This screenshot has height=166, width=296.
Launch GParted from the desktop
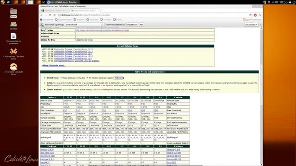click(13, 26)
